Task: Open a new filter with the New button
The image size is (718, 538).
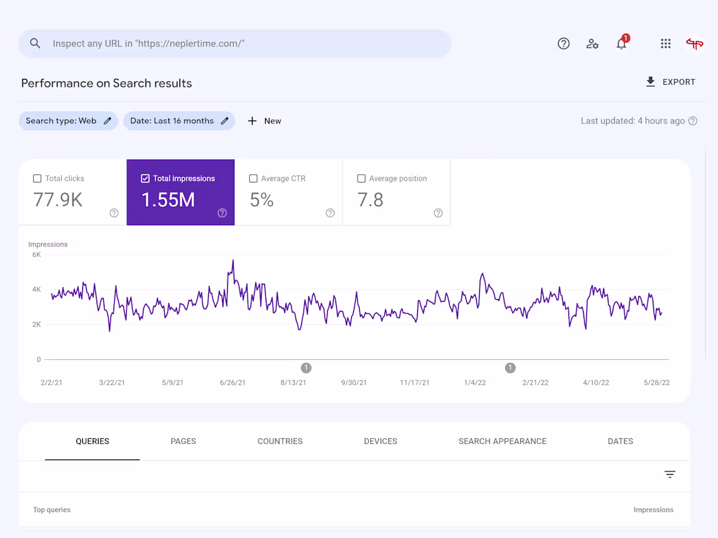Action: pos(264,121)
